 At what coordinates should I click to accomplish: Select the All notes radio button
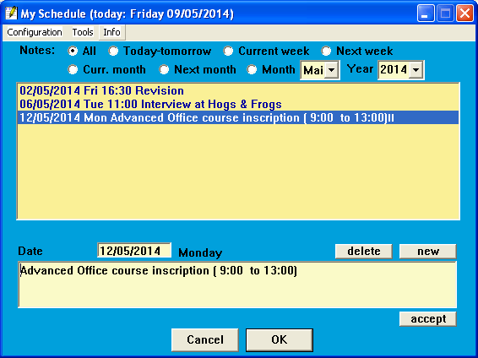(73, 51)
